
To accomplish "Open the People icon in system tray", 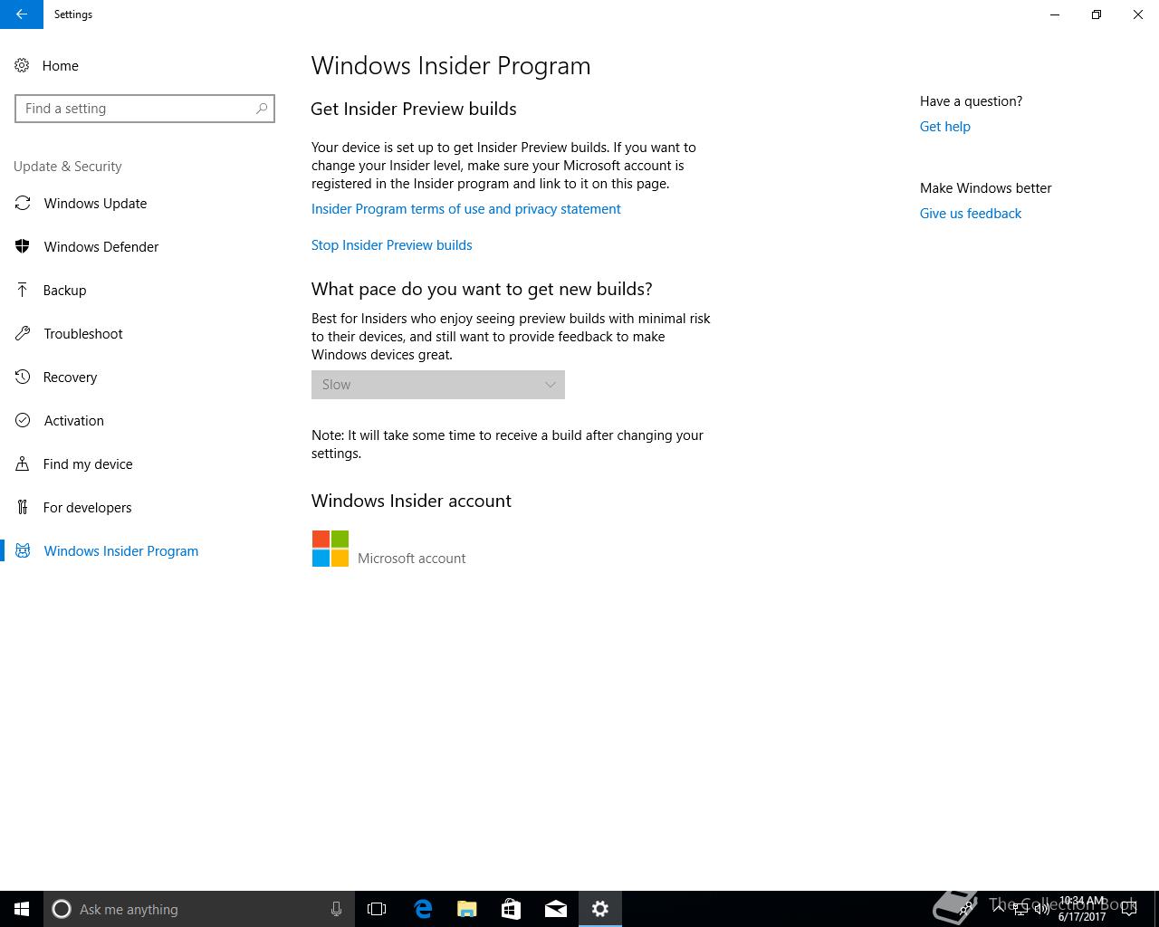I will coord(967,909).
